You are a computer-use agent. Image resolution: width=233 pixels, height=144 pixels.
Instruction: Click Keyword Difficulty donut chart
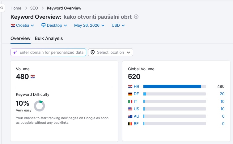pyautogui.click(x=39, y=106)
